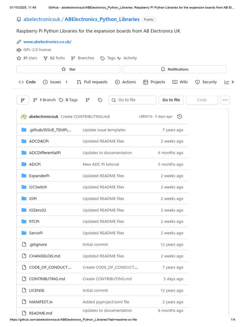Open the ABElectronics_Python_Libraries repository link
Screen dimensions: 245x327
pyautogui.click(x=102, y=19)
